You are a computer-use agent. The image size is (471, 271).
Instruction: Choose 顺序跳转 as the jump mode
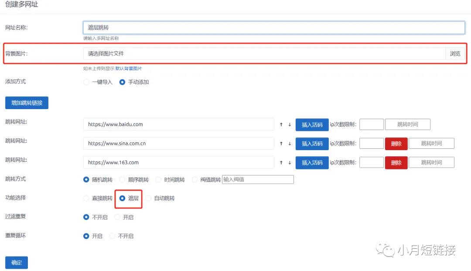tap(123, 180)
